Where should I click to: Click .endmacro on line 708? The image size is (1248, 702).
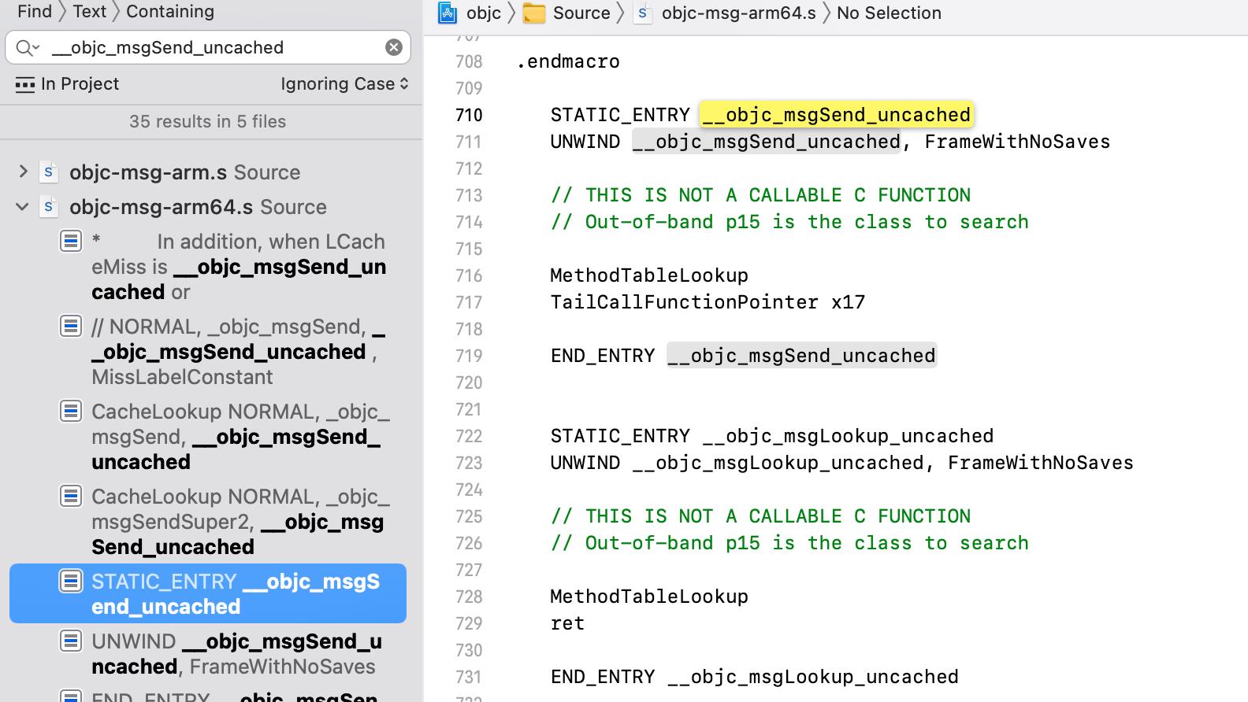click(568, 61)
